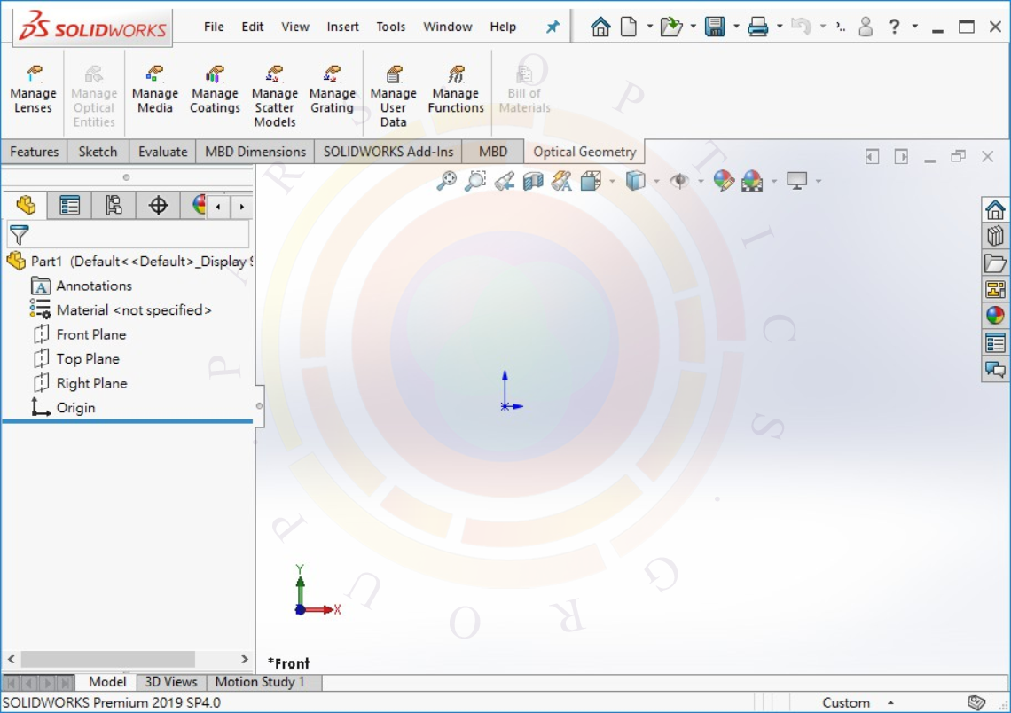This screenshot has width=1011, height=713.
Task: Open the Edit menu
Action: [x=252, y=27]
